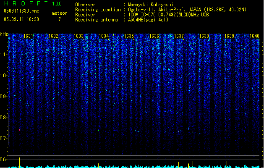
Task: Click the 1638 time marker
Action: 204,36
